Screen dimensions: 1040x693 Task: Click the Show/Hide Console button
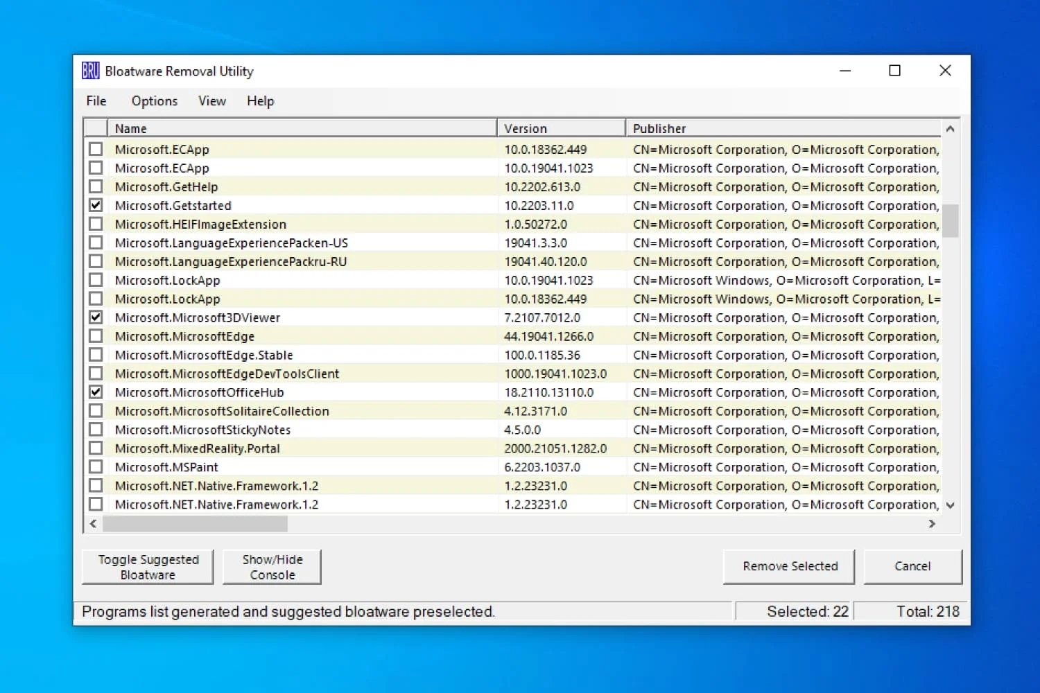point(272,567)
